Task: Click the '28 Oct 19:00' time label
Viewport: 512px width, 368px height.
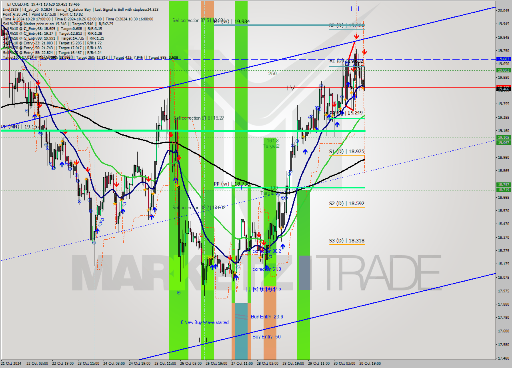Action: [x=293, y=364]
